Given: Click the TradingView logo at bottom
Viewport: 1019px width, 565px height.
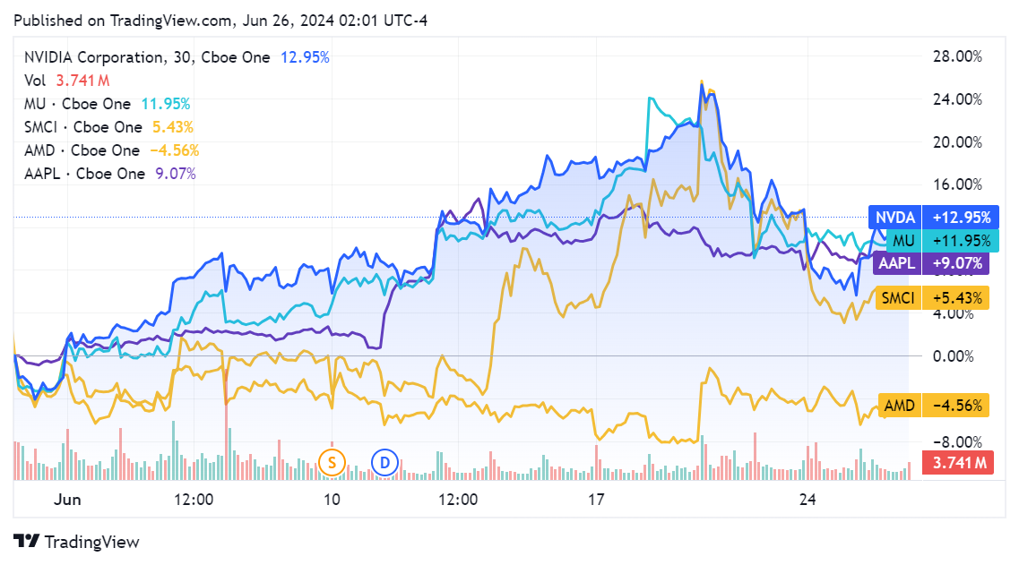Looking at the screenshot, I should (77, 542).
